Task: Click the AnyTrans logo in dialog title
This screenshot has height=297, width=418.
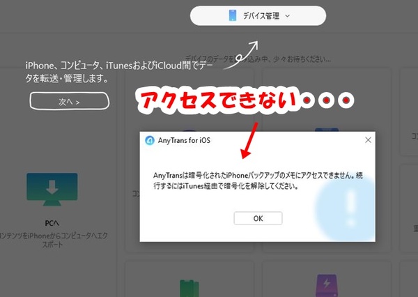Action: click(150, 140)
